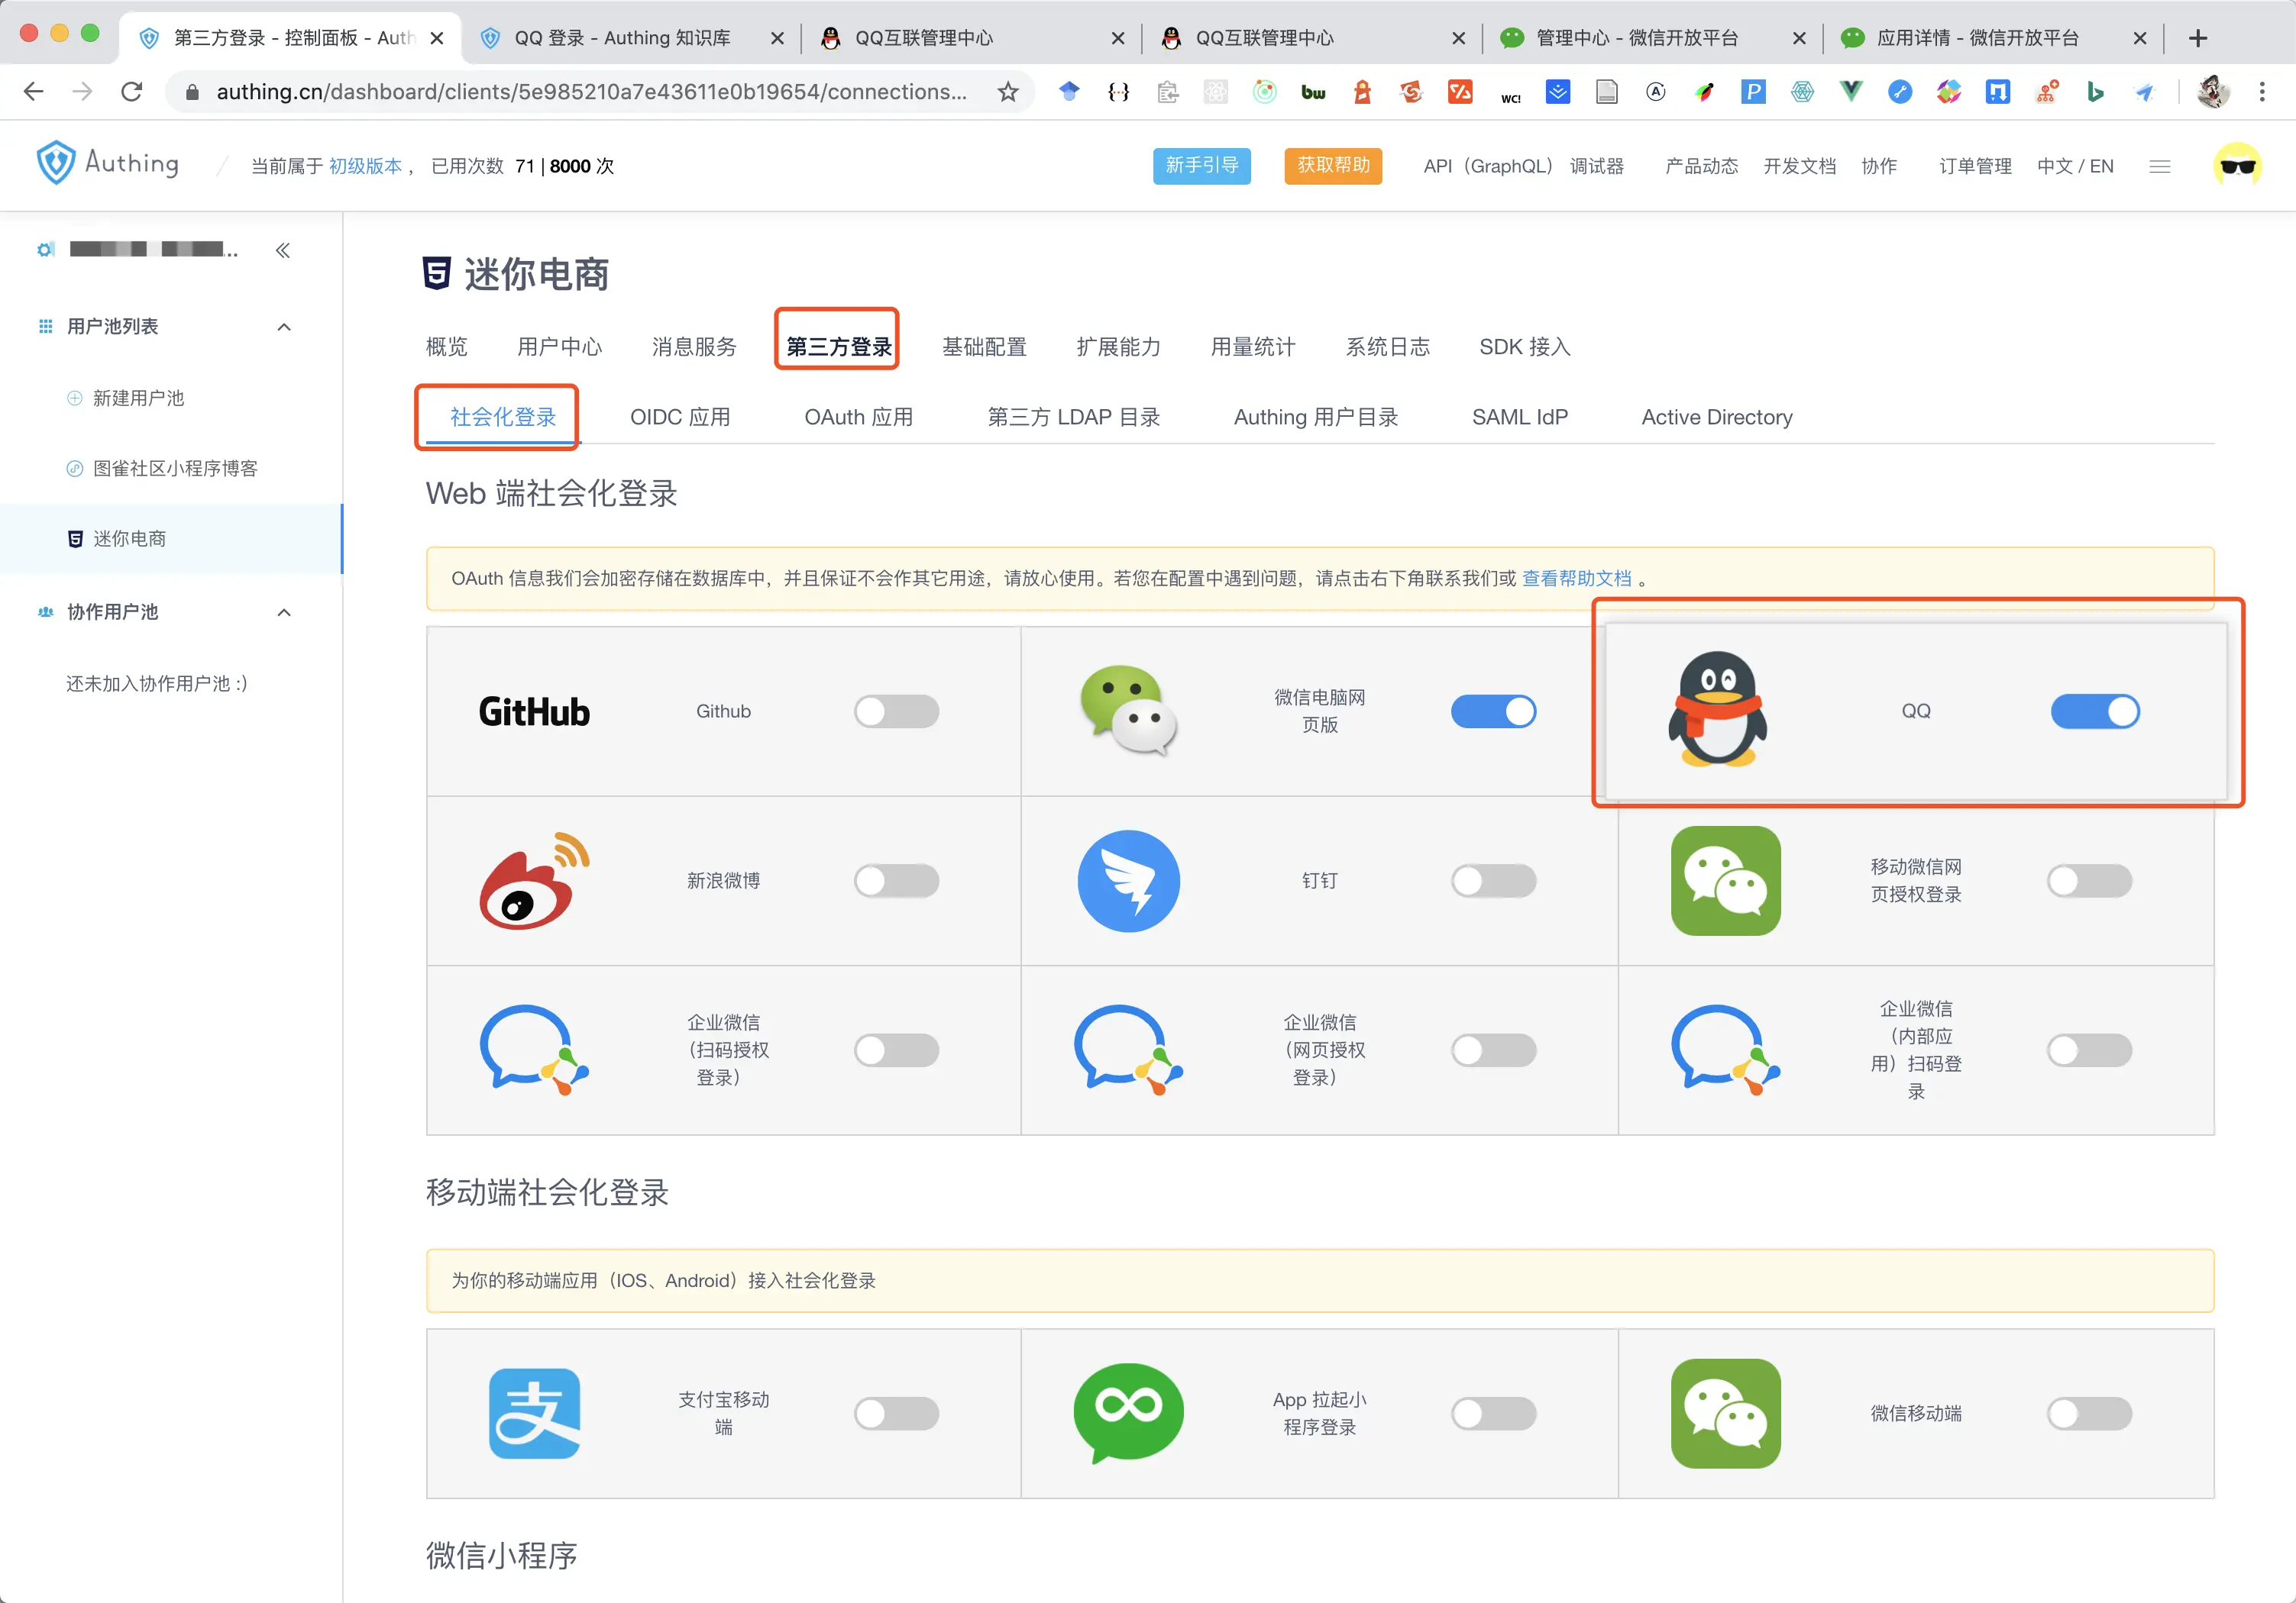Click the 获取帮助 button
Image resolution: width=2296 pixels, height=1603 pixels.
(x=1333, y=165)
